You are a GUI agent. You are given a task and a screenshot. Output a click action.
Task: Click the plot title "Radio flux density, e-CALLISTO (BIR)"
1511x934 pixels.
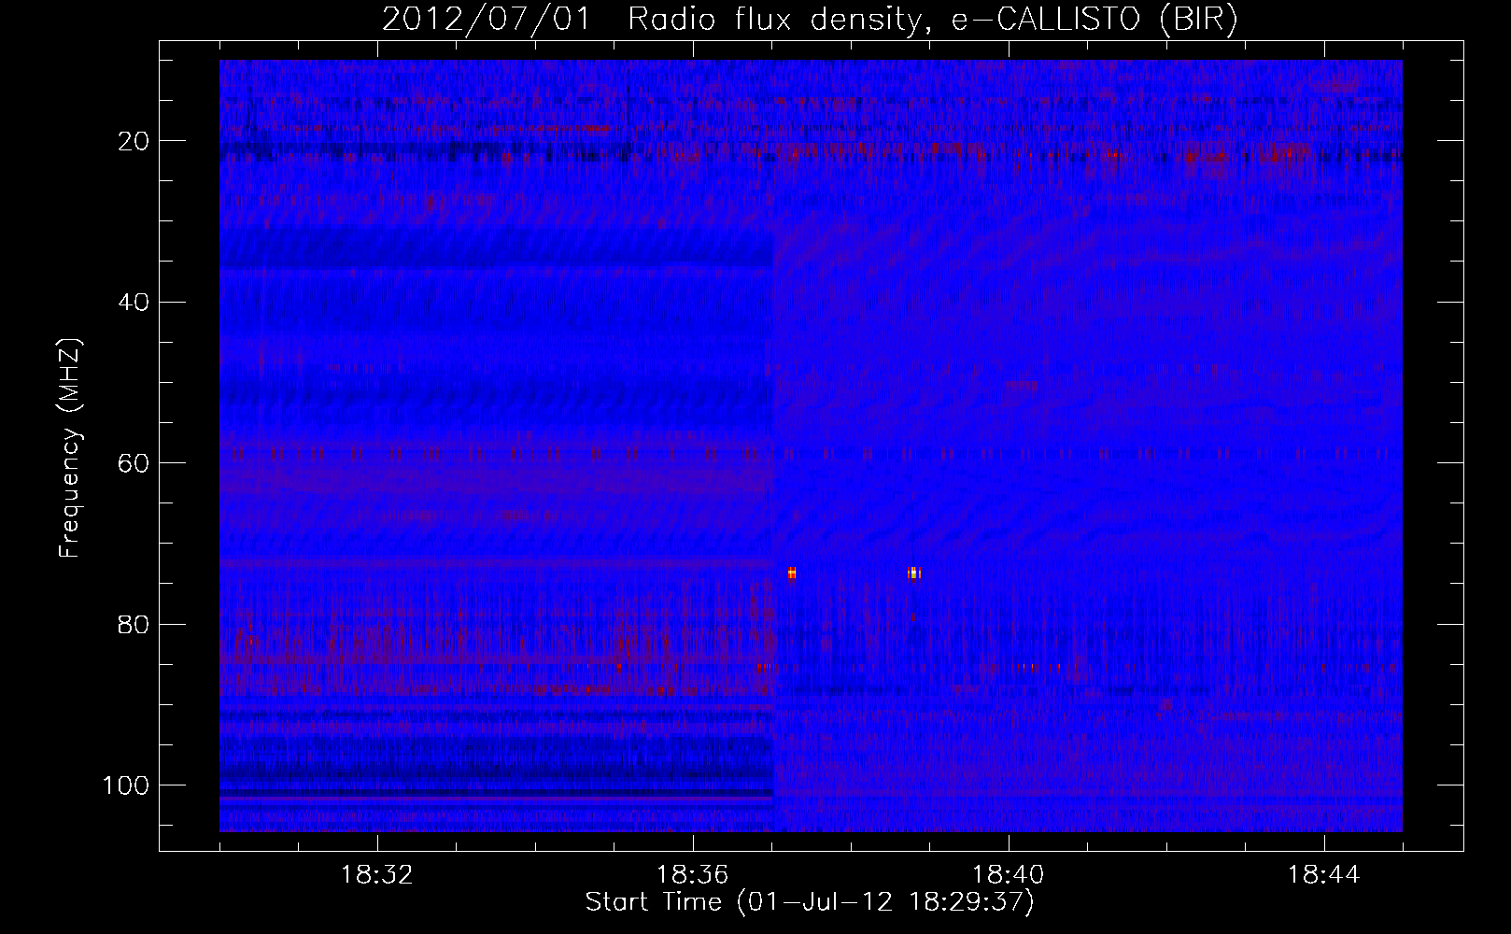pos(932,19)
